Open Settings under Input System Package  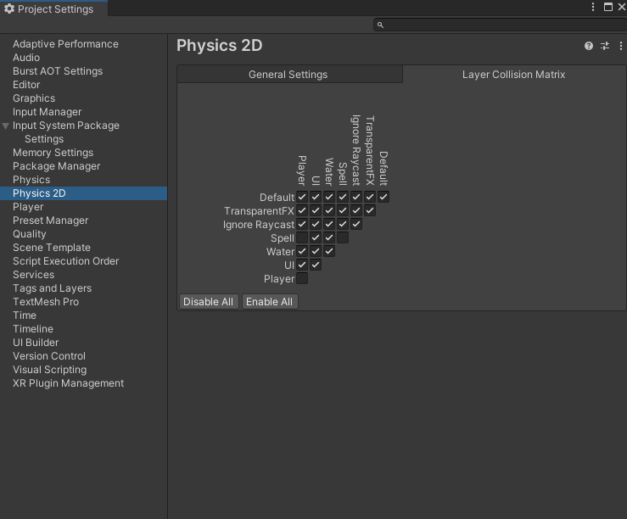[84, 139]
